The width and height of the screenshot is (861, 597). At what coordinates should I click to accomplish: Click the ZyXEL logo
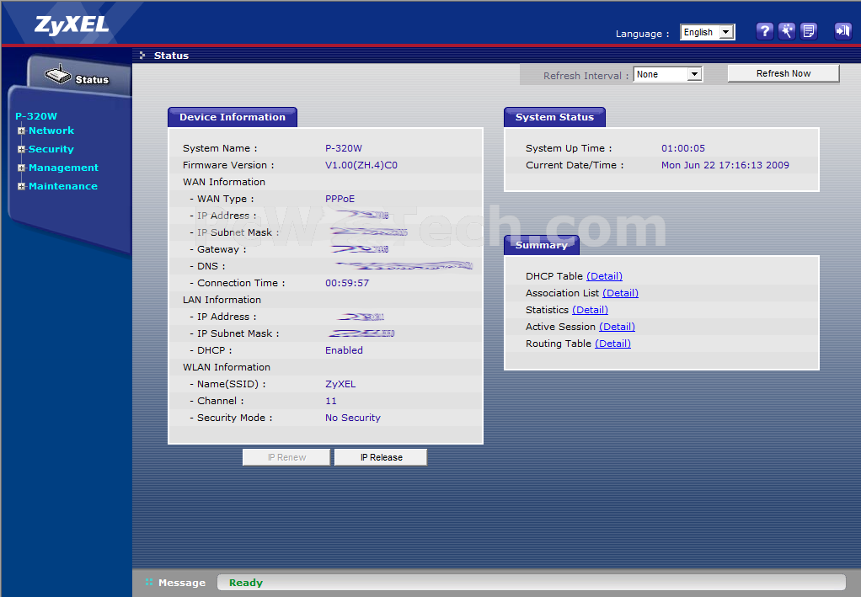click(72, 24)
